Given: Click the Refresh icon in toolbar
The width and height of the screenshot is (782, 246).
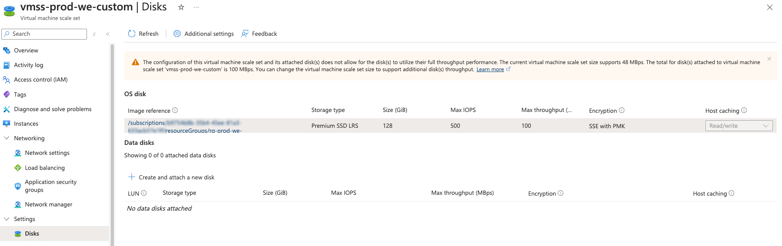Looking at the screenshot, I should [x=132, y=34].
